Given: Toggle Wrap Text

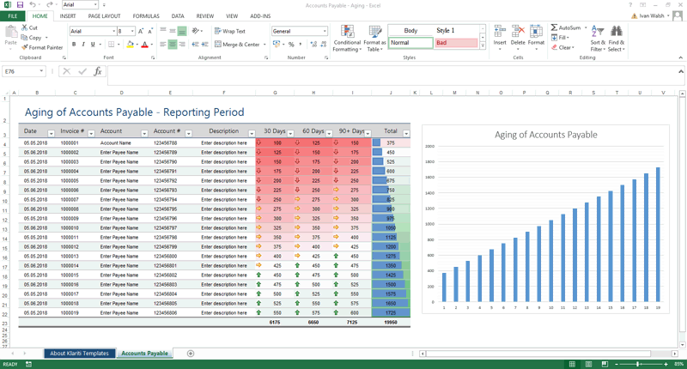Looking at the screenshot, I should [229, 31].
